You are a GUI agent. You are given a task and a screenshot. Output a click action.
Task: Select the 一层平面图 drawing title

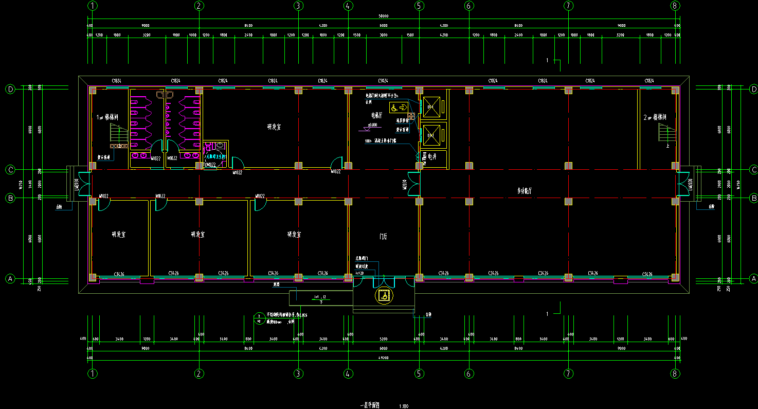(x=369, y=405)
